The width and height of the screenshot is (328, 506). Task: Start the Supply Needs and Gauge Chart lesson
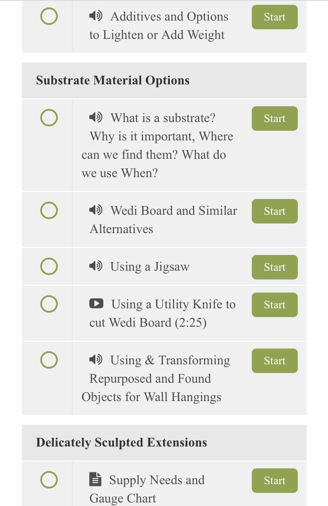[275, 481]
